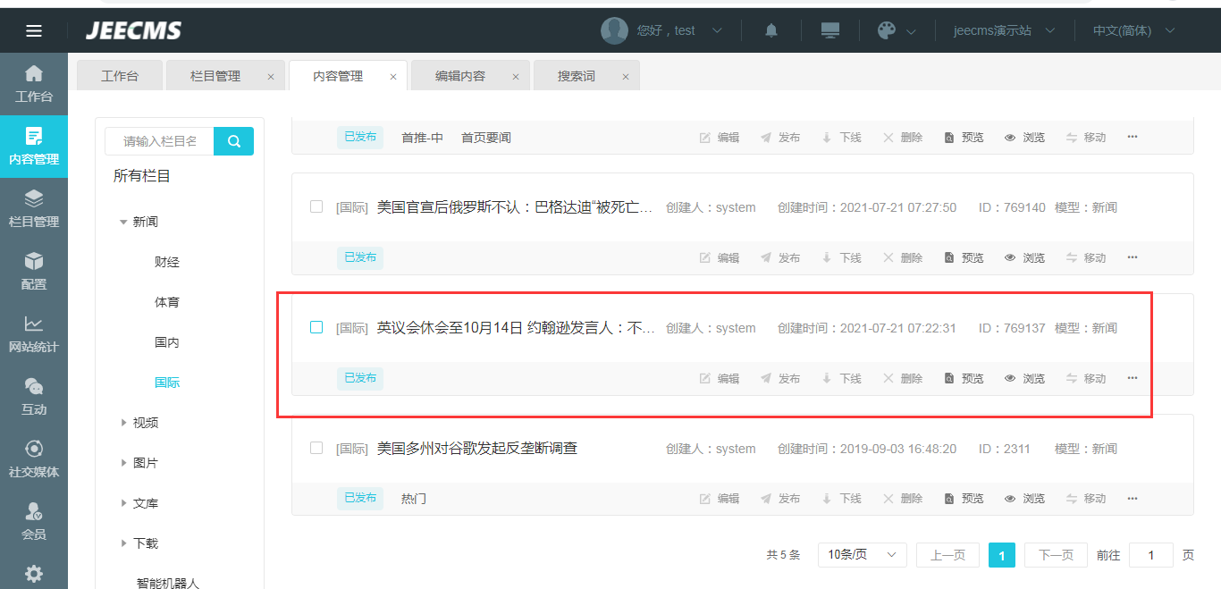Select 体育 in the column tree
1221x589 pixels.
coord(167,302)
